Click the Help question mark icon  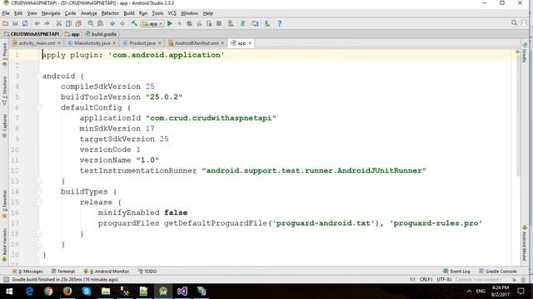(279, 23)
